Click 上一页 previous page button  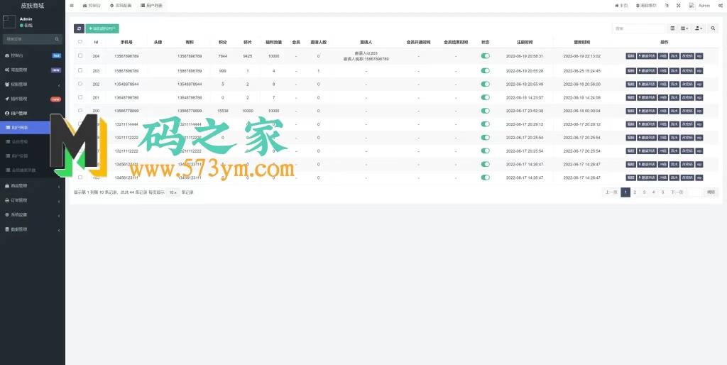click(x=611, y=192)
